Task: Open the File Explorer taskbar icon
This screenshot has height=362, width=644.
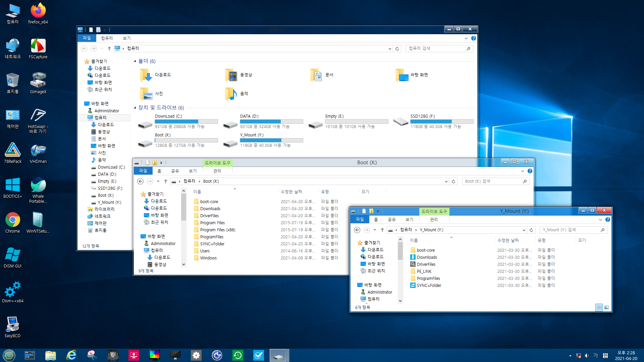Action: pyautogui.click(x=51, y=355)
